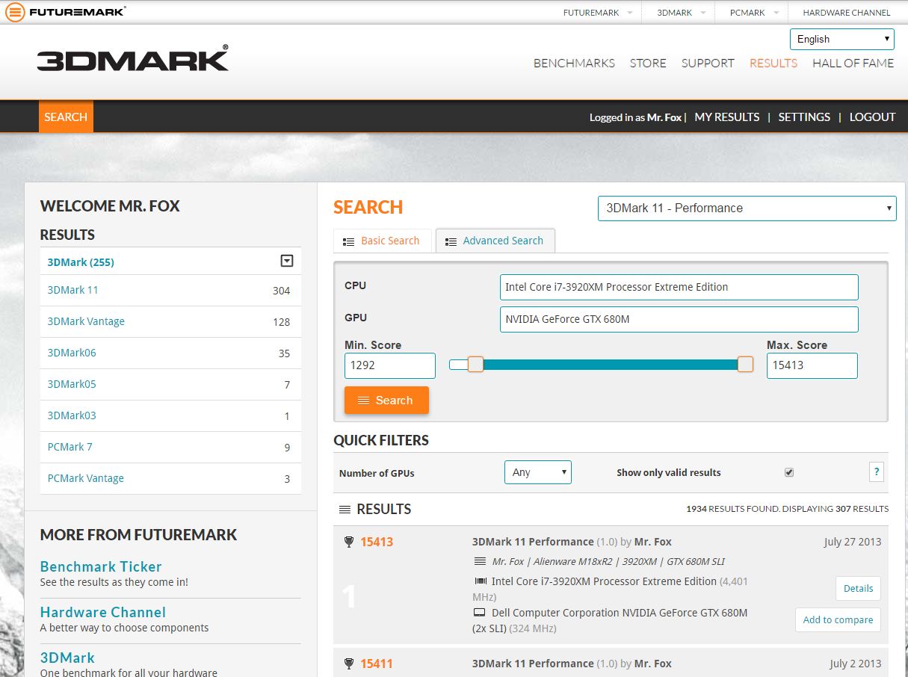Click the GPU monitor icon in first result
Image resolution: width=908 pixels, height=677 pixels.
tap(480, 613)
